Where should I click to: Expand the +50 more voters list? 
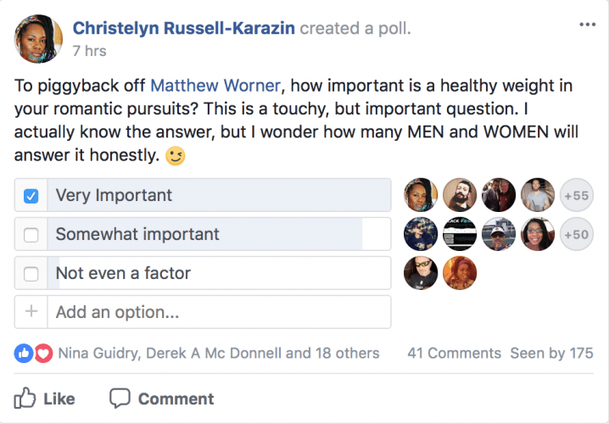click(577, 235)
